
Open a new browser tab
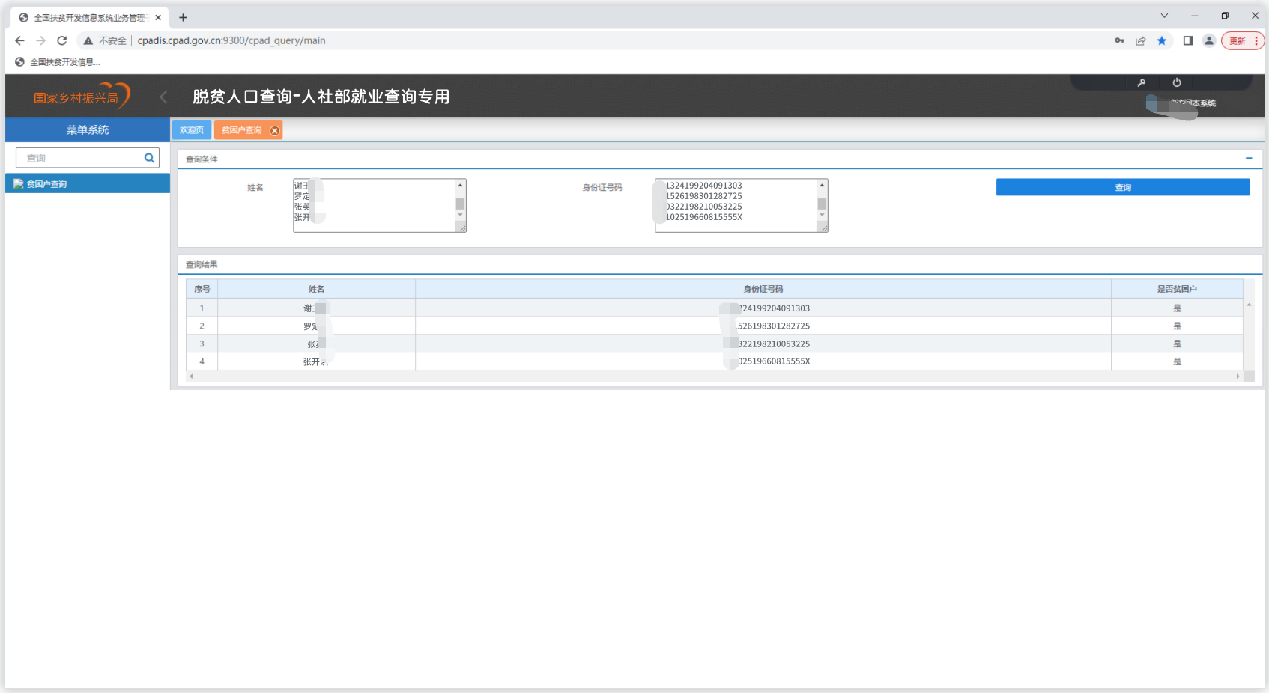click(x=183, y=17)
